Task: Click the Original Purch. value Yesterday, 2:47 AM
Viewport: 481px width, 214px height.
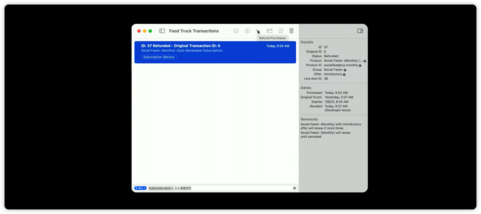Action: [x=339, y=97]
